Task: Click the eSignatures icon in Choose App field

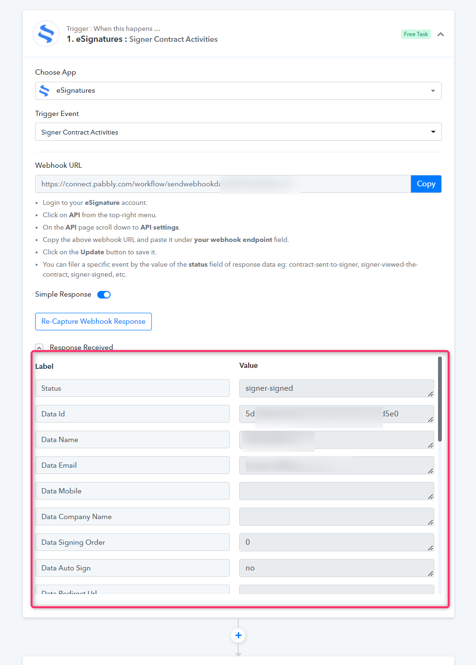Action: 45,91
